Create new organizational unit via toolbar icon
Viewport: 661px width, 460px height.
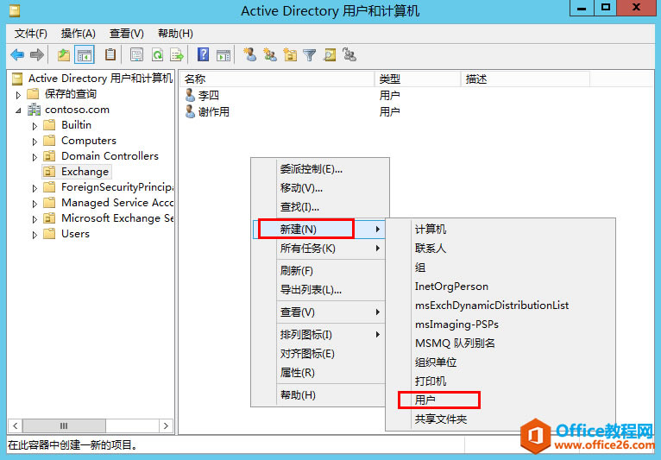click(x=290, y=55)
